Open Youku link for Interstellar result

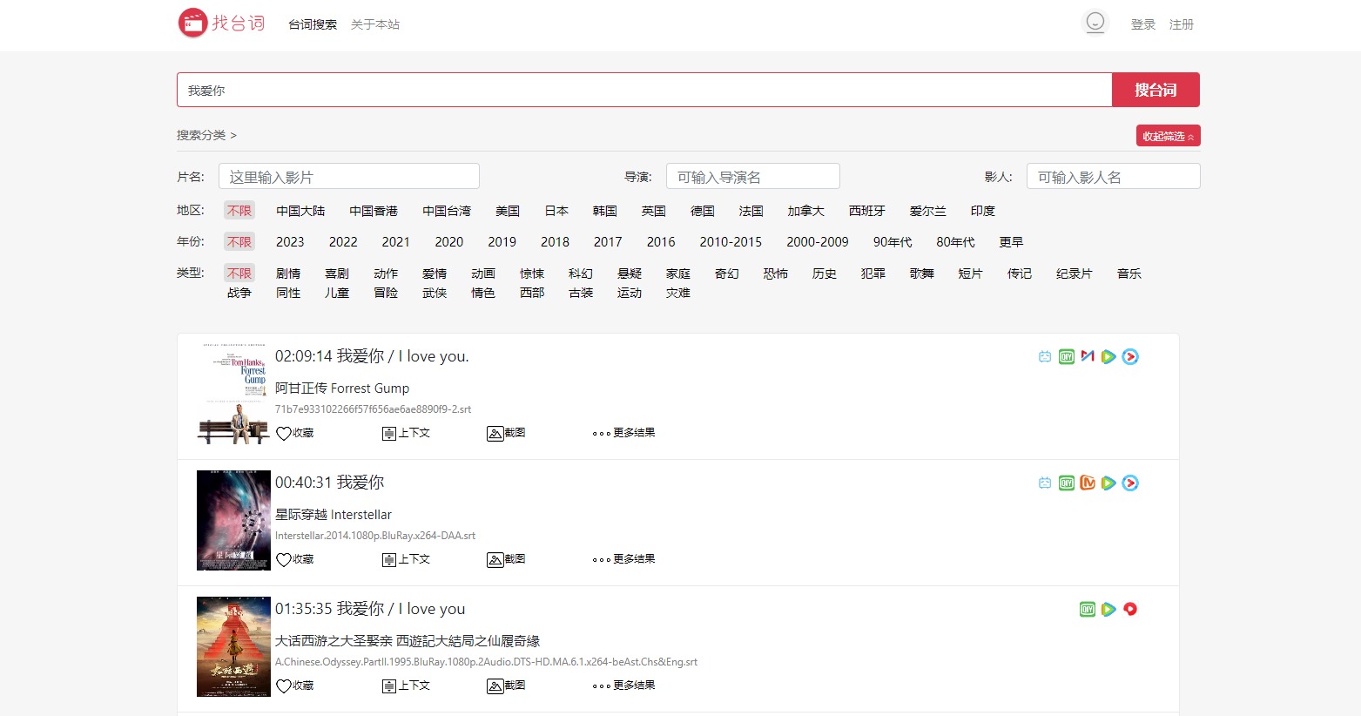[1130, 483]
